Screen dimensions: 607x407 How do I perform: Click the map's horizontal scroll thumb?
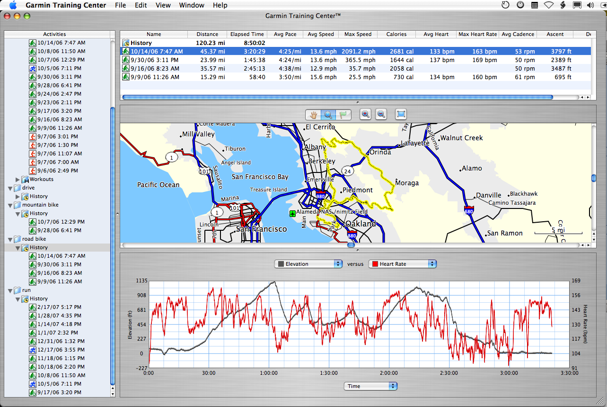click(351, 245)
